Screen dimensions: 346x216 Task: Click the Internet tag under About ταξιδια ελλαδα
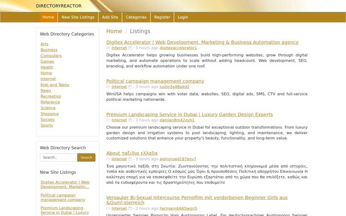pos(119,159)
